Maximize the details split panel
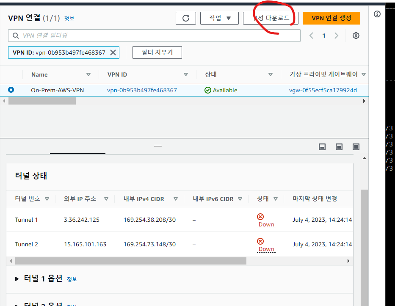395x306 pixels. point(356,147)
